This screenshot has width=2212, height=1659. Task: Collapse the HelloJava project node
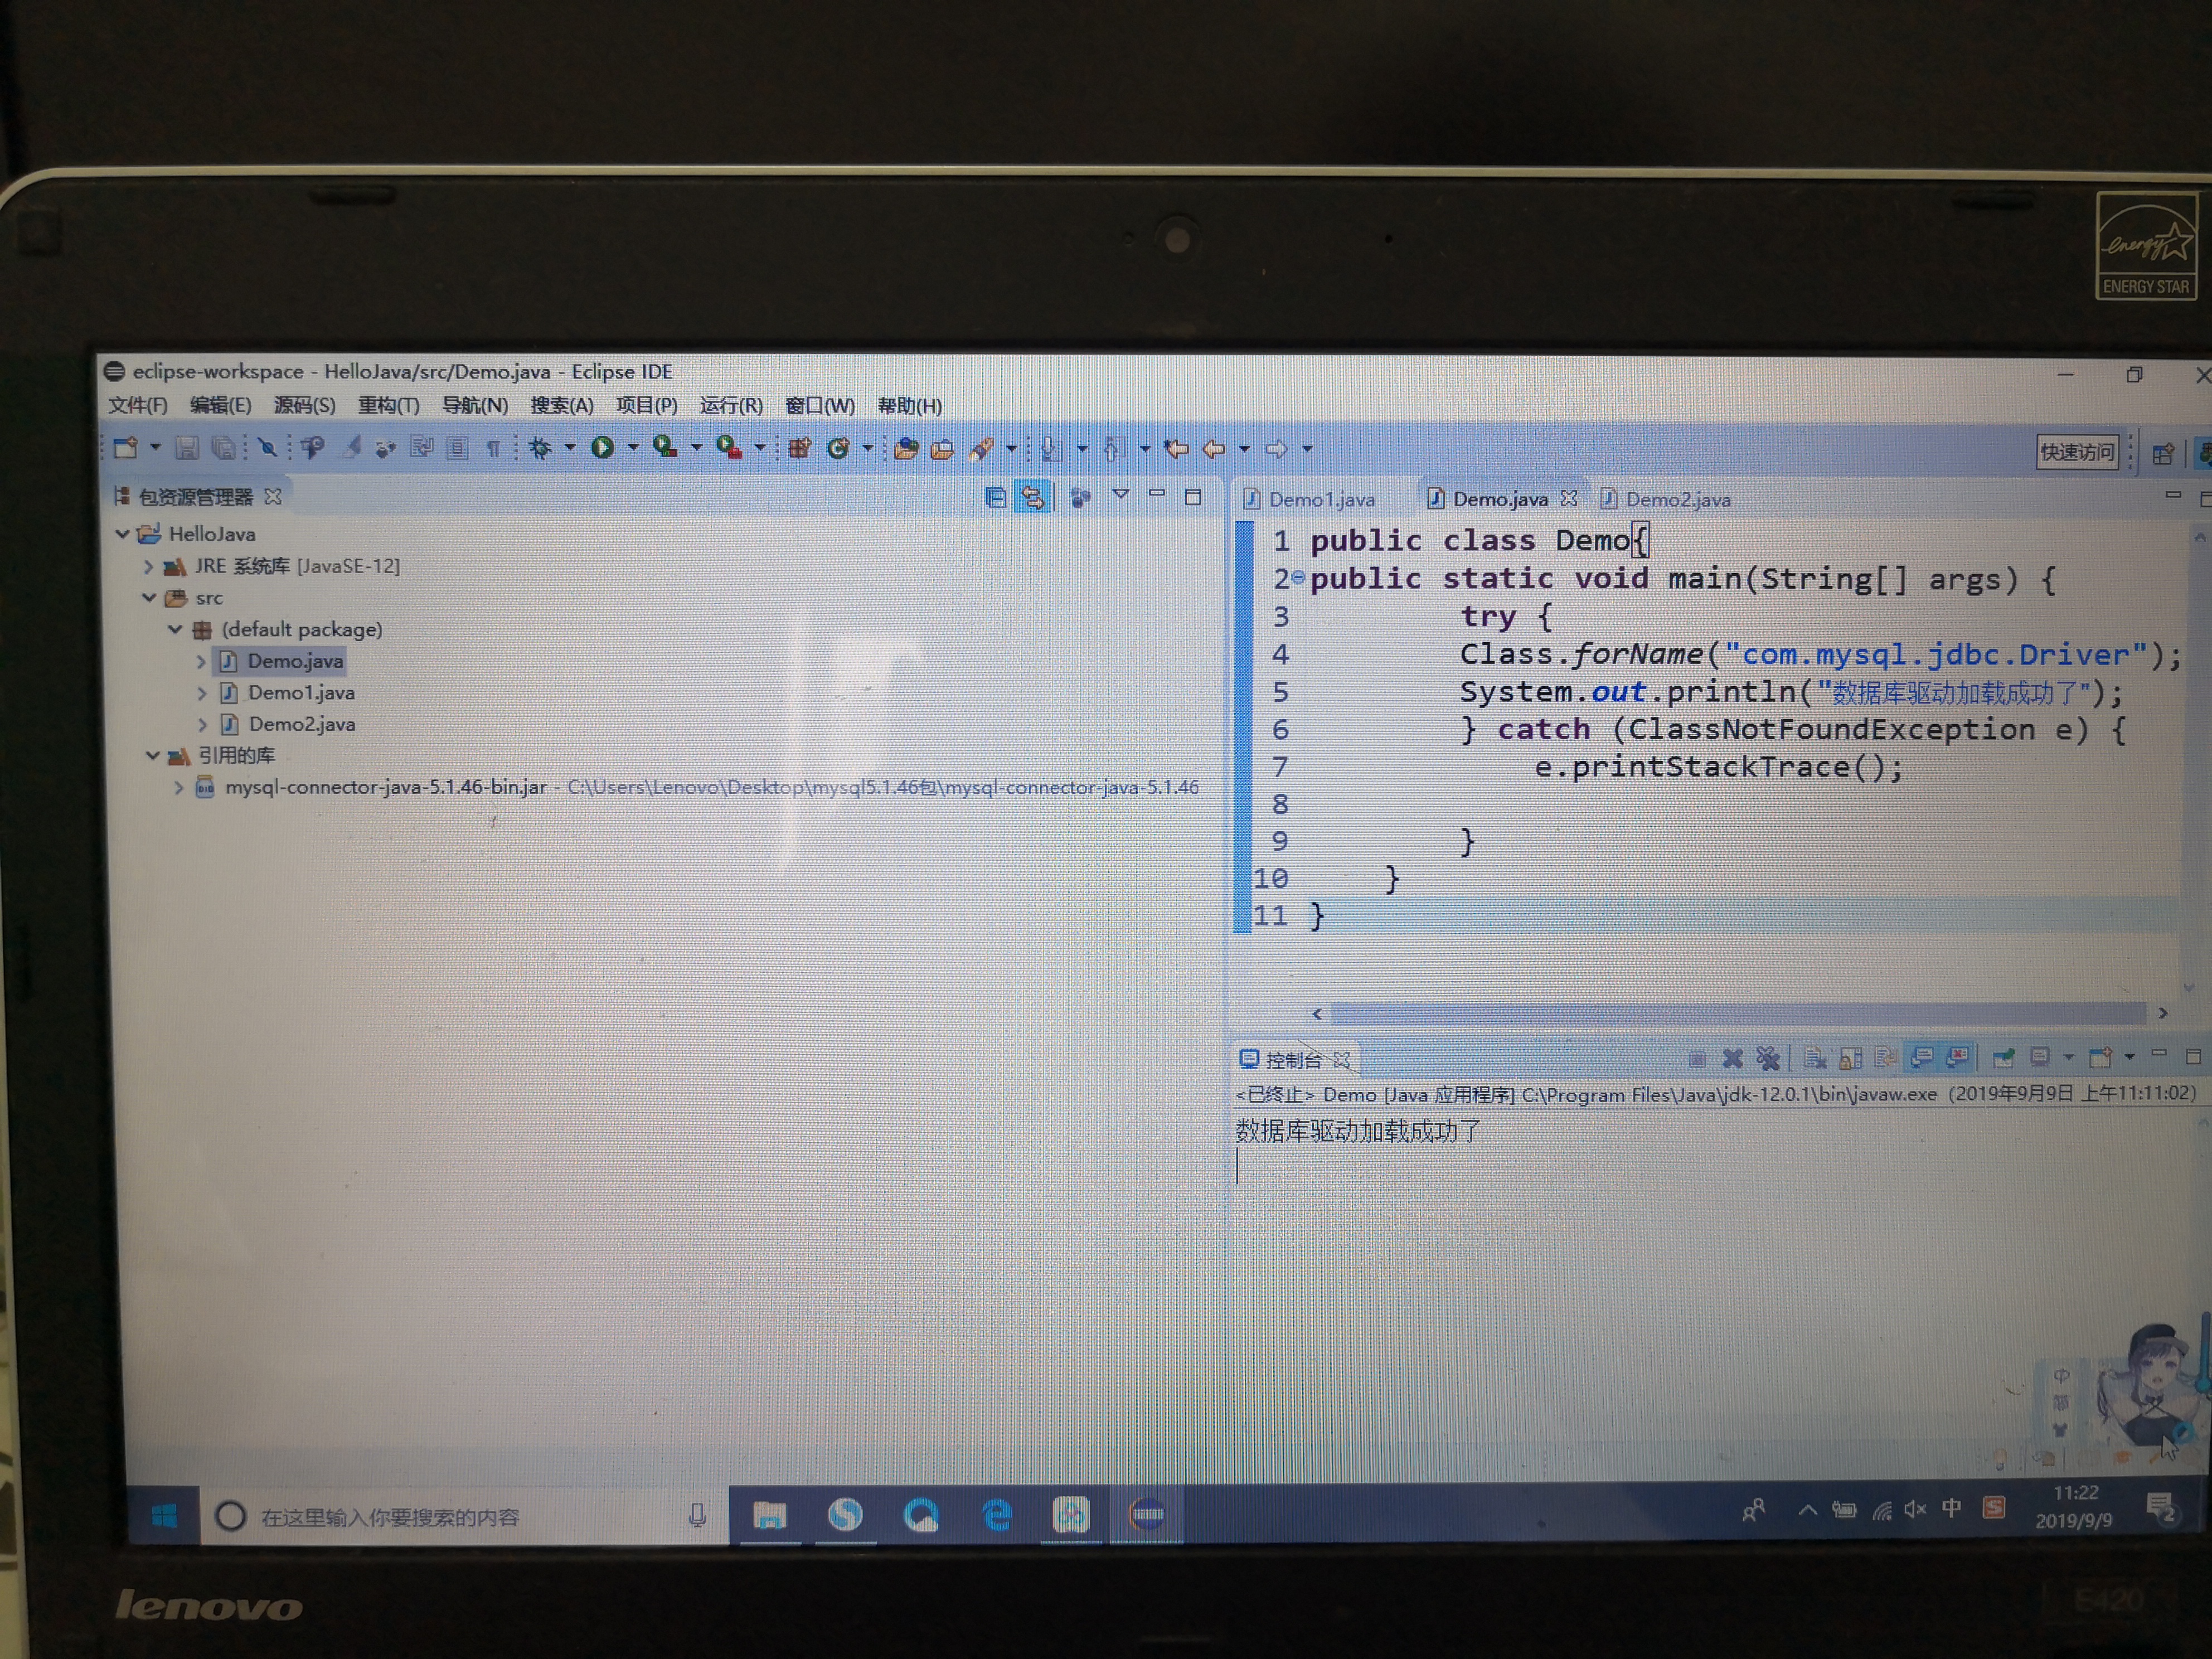[122, 534]
